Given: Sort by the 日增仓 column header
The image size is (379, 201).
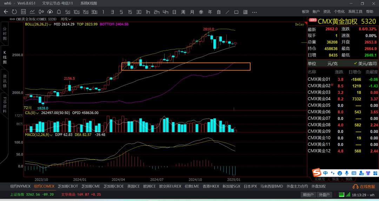Looking at the screenshot, I should point(355,72).
